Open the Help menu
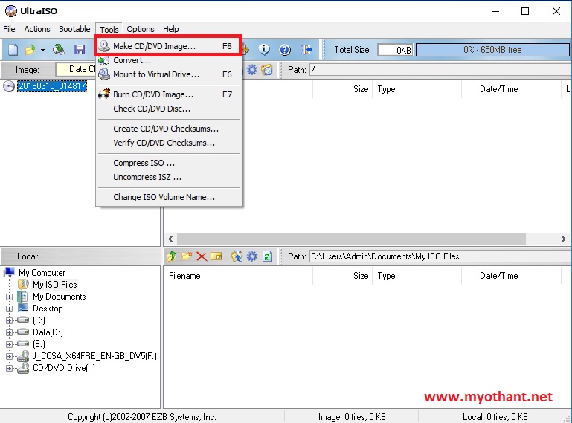This screenshot has height=423, width=572. pos(171,29)
